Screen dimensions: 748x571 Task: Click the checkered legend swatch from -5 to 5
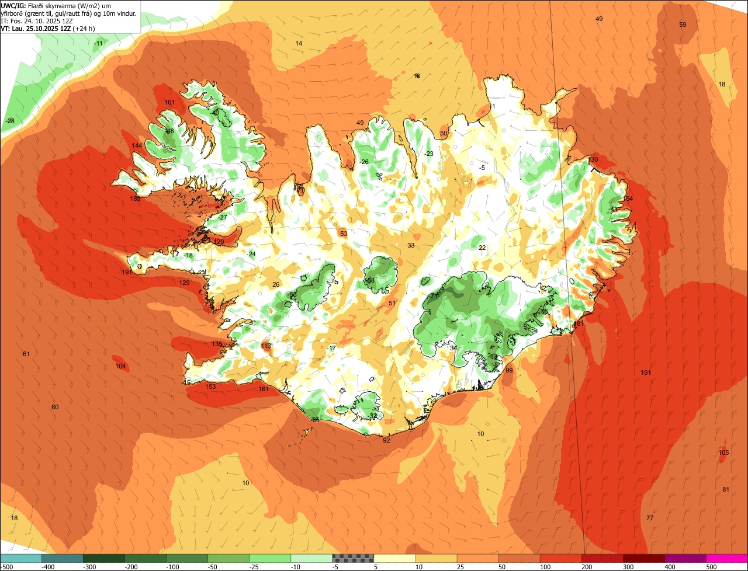pos(353,558)
